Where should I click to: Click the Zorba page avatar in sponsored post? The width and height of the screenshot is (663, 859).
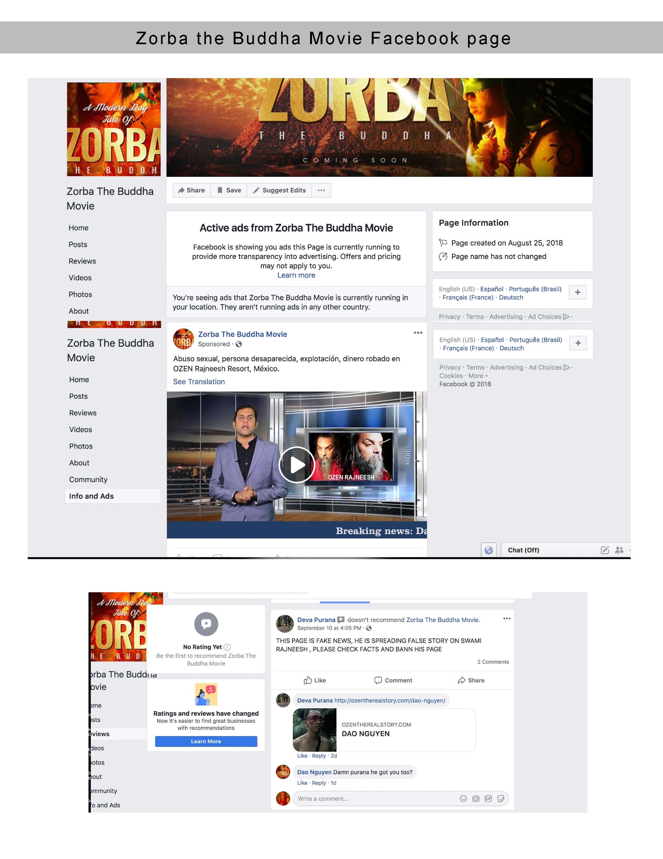point(183,339)
